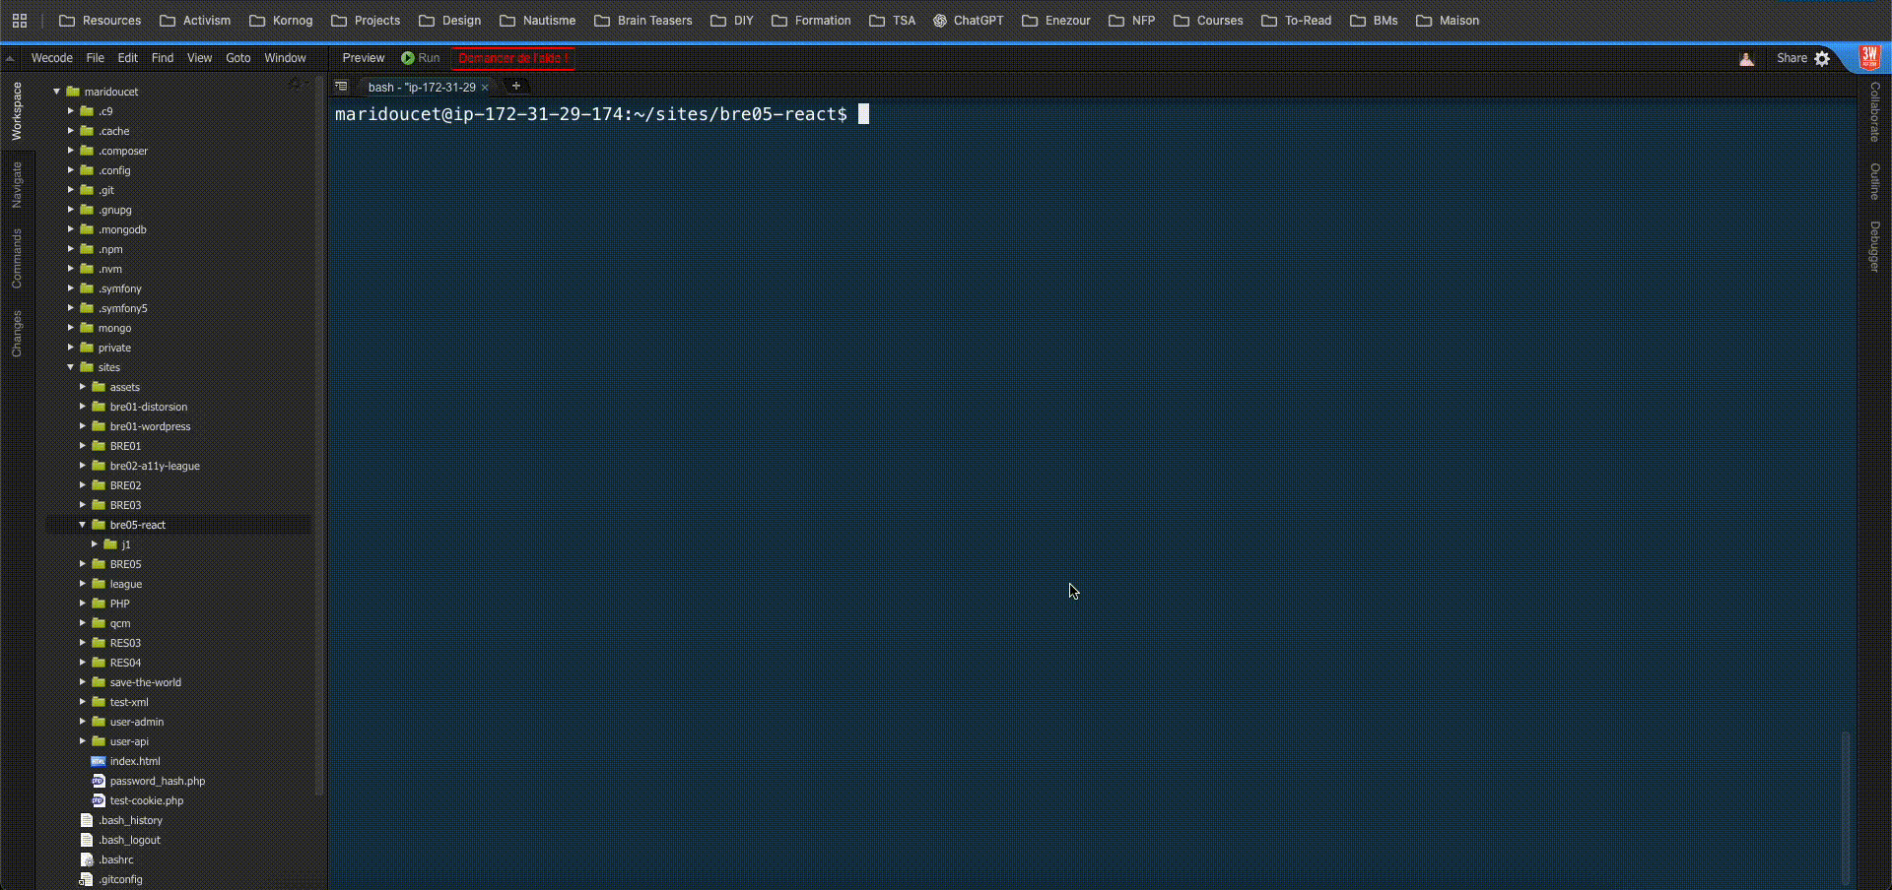The image size is (1892, 890).
Task: Open Preferences via the gear icon
Action: pyautogui.click(x=1822, y=58)
